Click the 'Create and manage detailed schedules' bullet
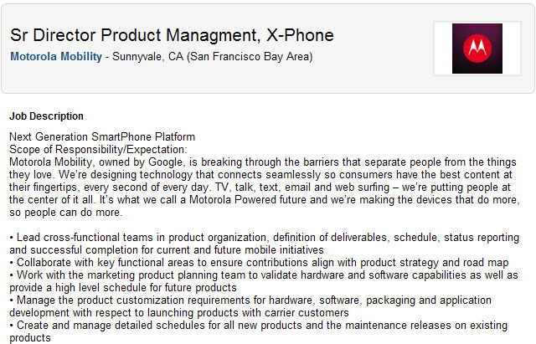Image resolution: width=536 pixels, height=344 pixels. (x=259, y=331)
